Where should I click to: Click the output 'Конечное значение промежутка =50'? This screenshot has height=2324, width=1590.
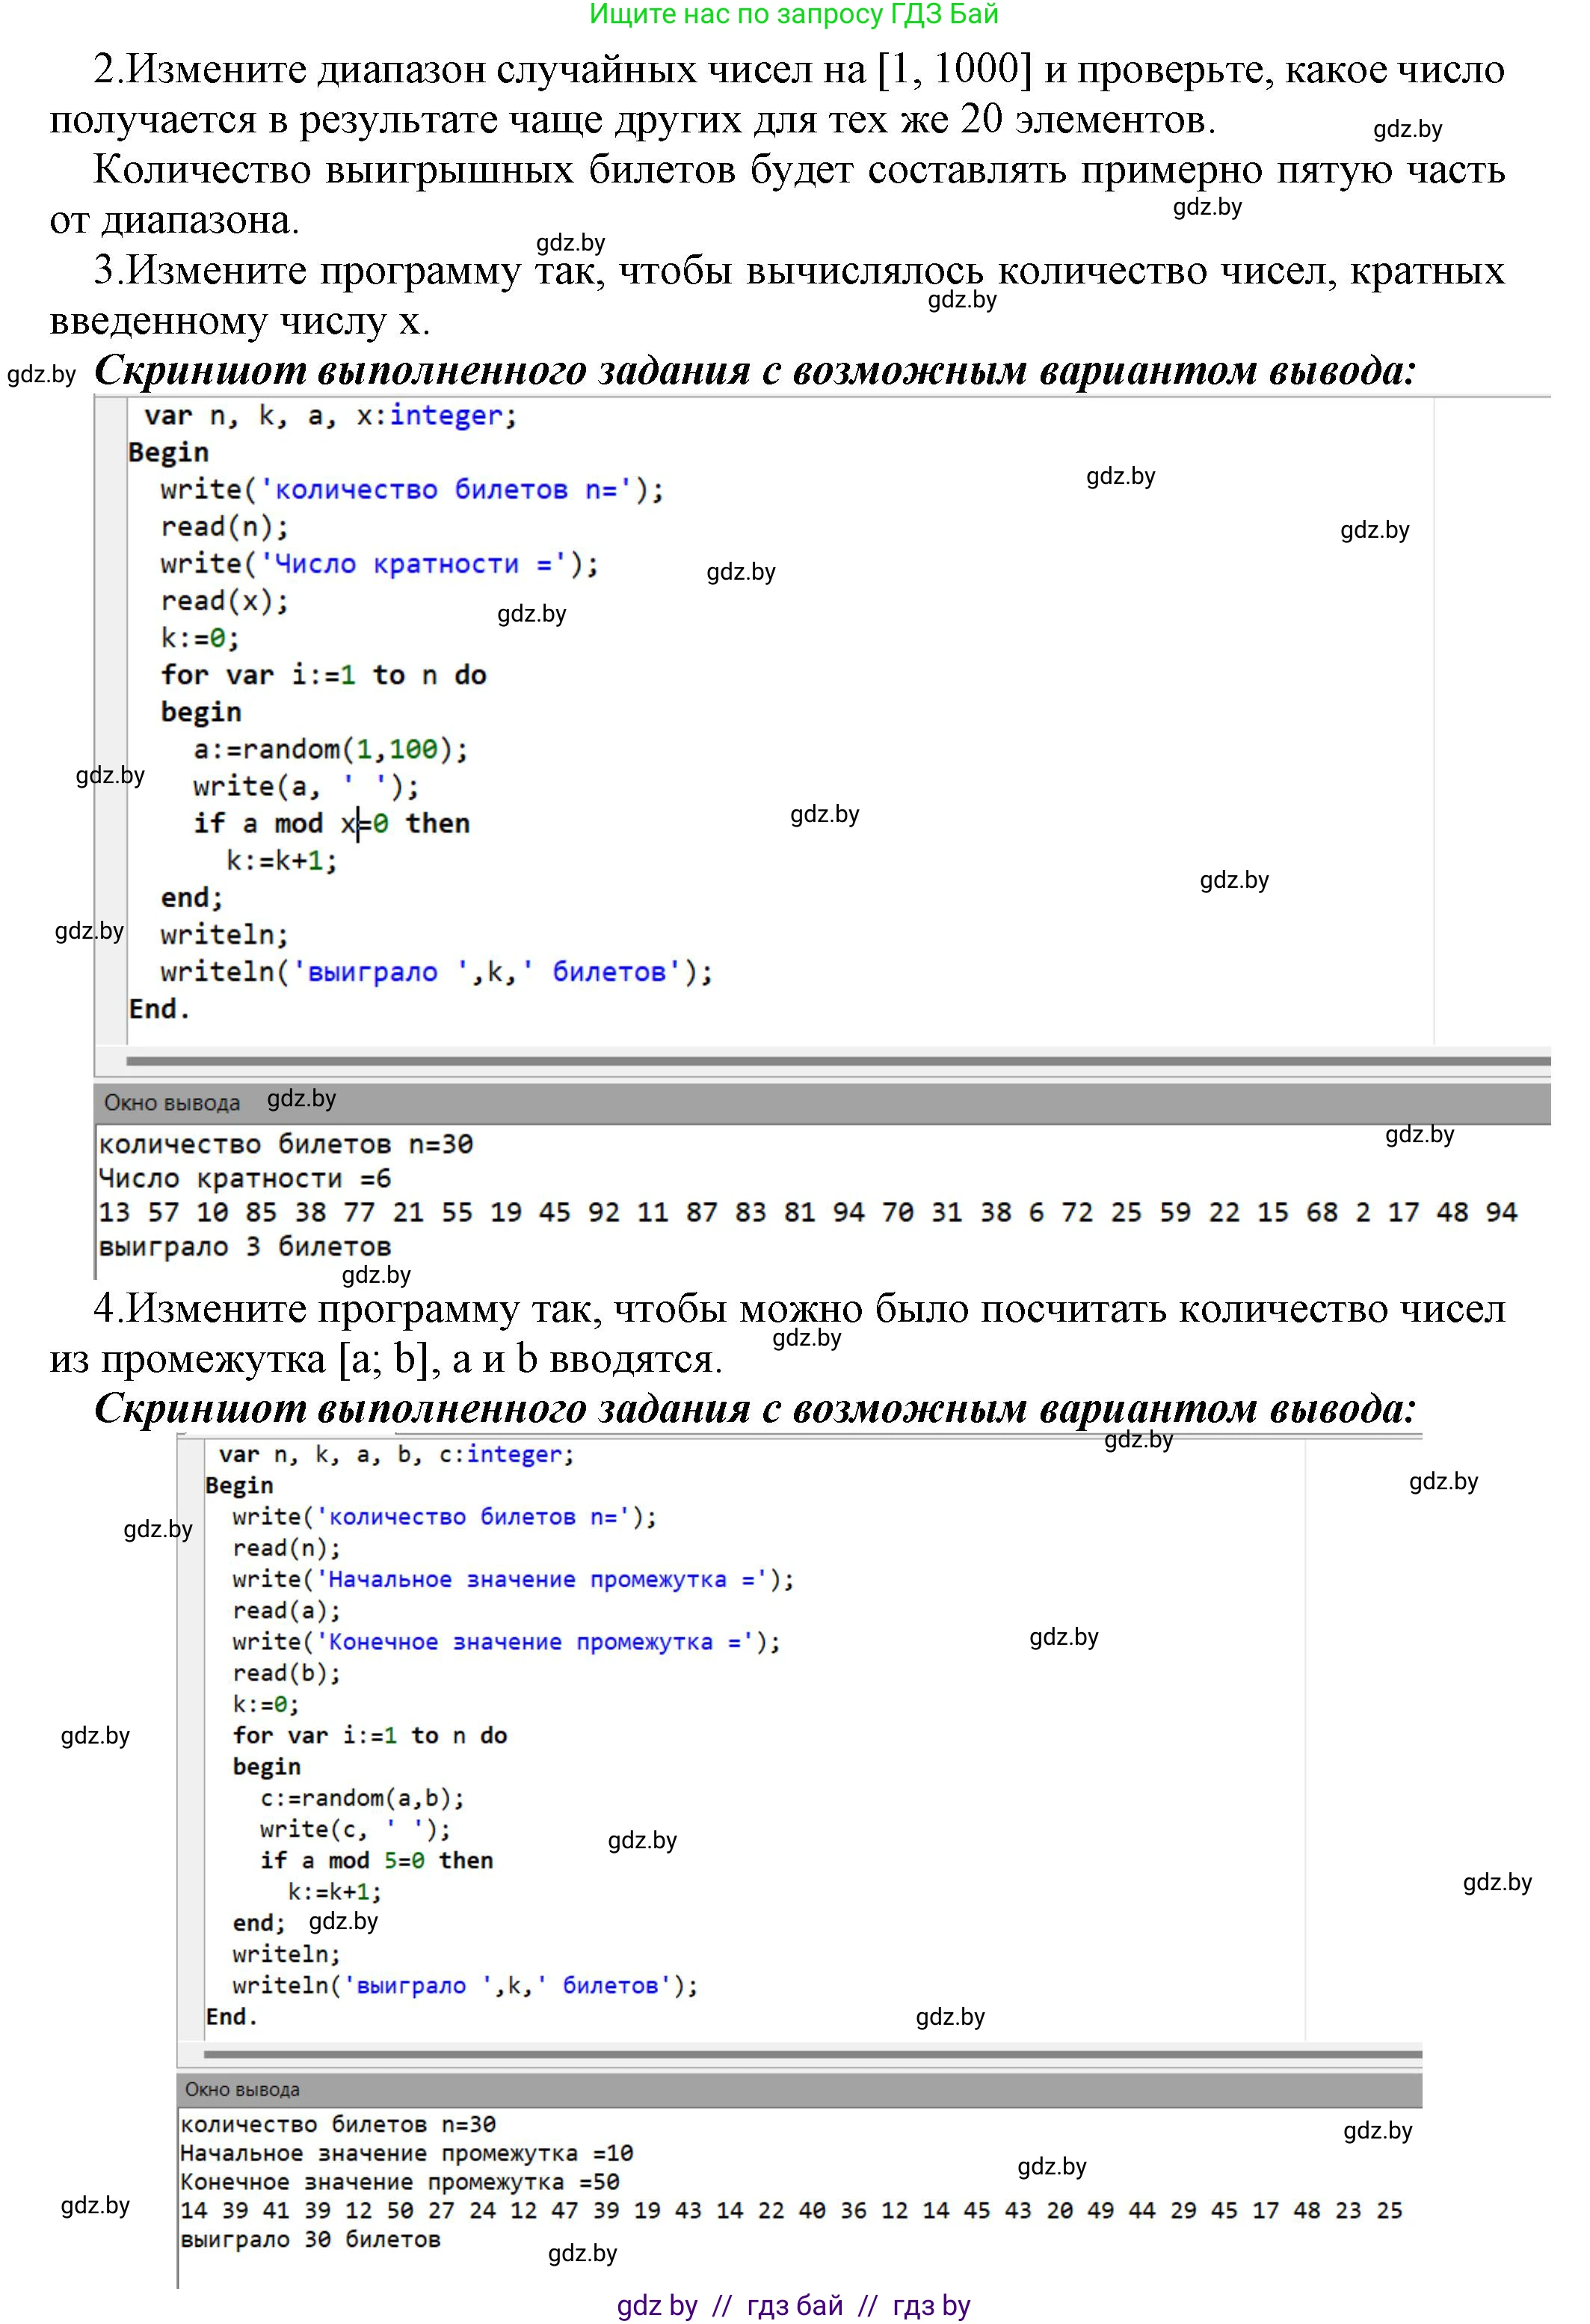click(400, 2181)
